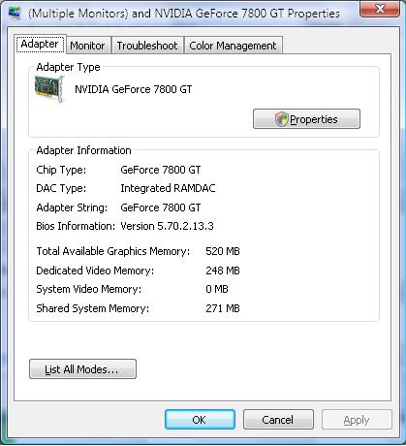Click the monitor icon in title bar
The width and height of the screenshot is (406, 446).
[x=15, y=13]
